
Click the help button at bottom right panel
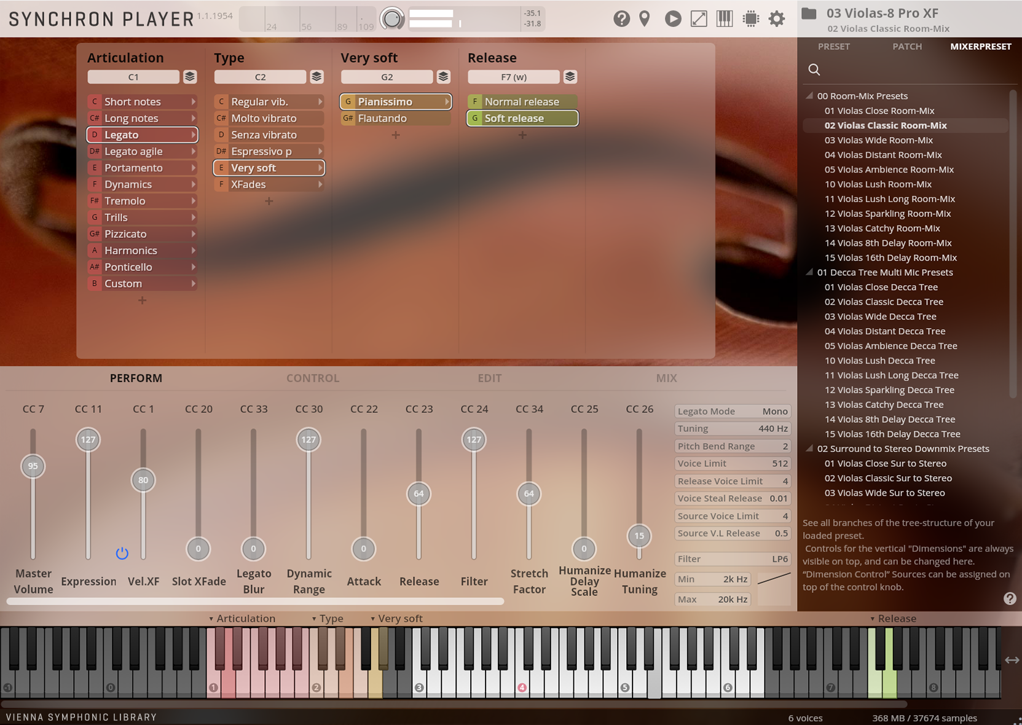click(x=1008, y=597)
